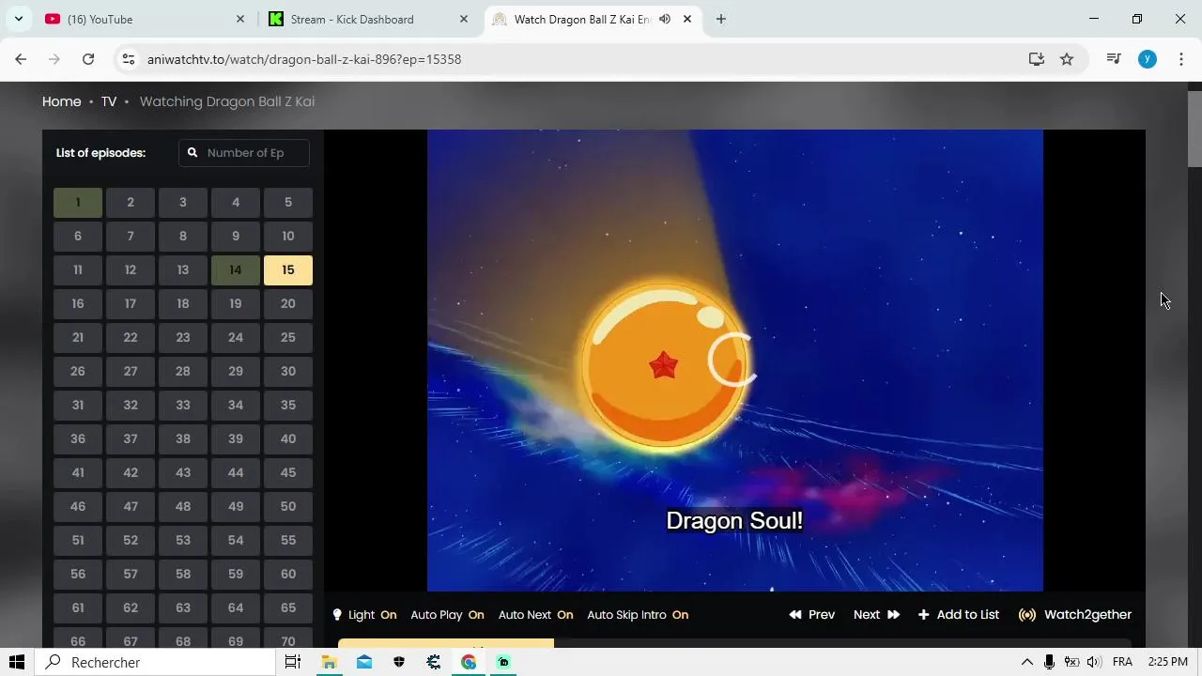Open the media controls icon

tap(1114, 59)
